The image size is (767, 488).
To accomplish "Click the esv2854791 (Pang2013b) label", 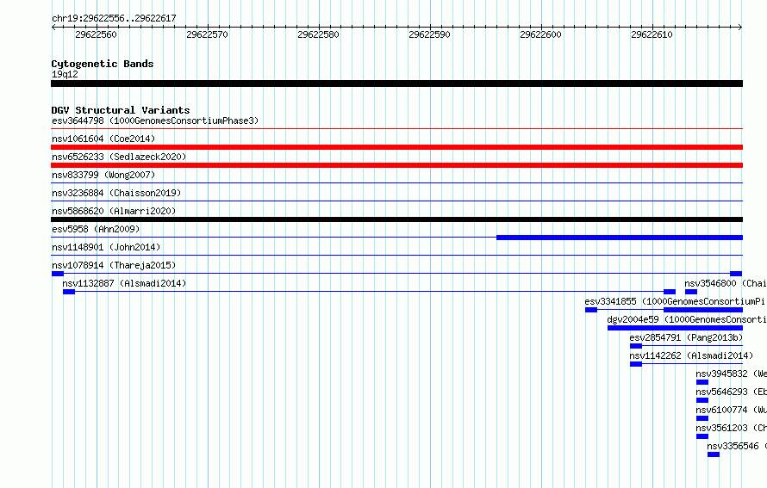I will 686,337.
